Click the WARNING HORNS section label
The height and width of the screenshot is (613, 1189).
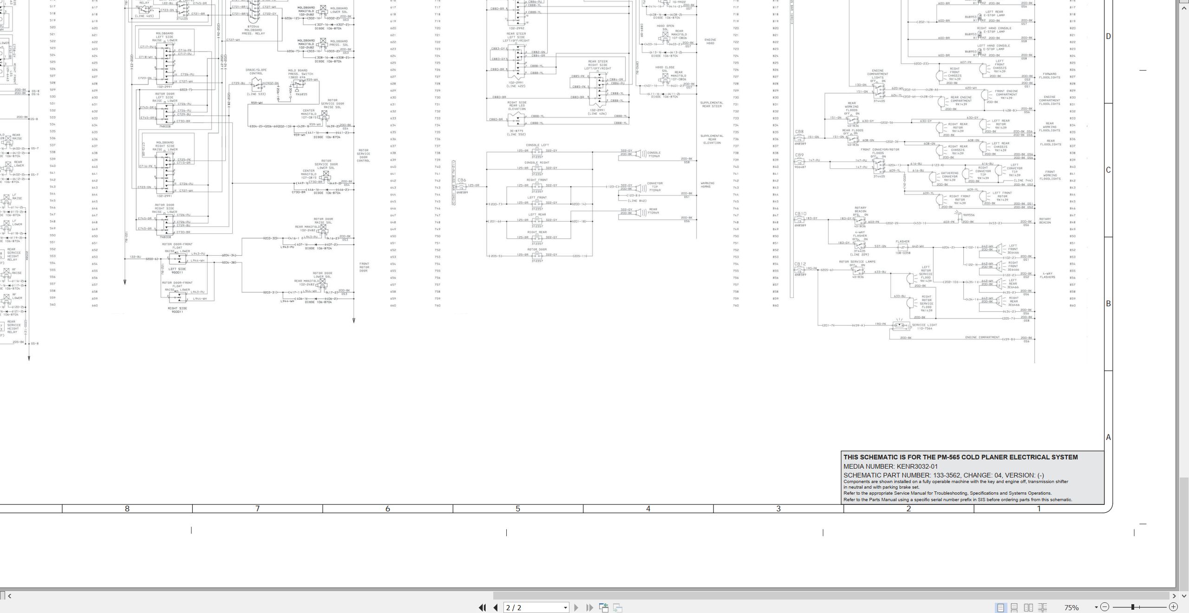tap(707, 185)
